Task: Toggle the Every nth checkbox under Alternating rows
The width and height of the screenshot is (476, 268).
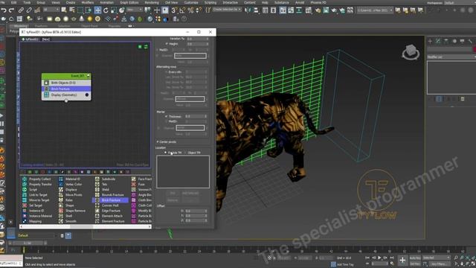Action: pos(167,72)
